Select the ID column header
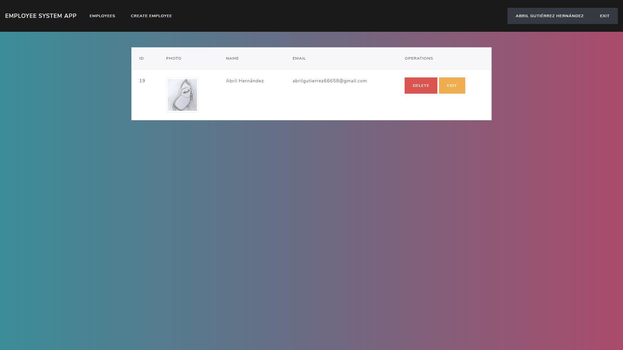 pyautogui.click(x=141, y=58)
